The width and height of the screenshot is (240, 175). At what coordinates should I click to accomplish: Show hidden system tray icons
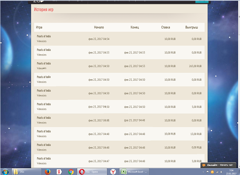pos(203,172)
